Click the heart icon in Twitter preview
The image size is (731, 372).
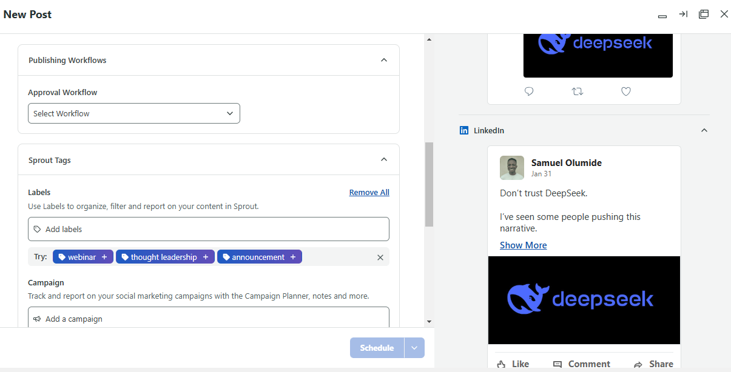point(626,91)
